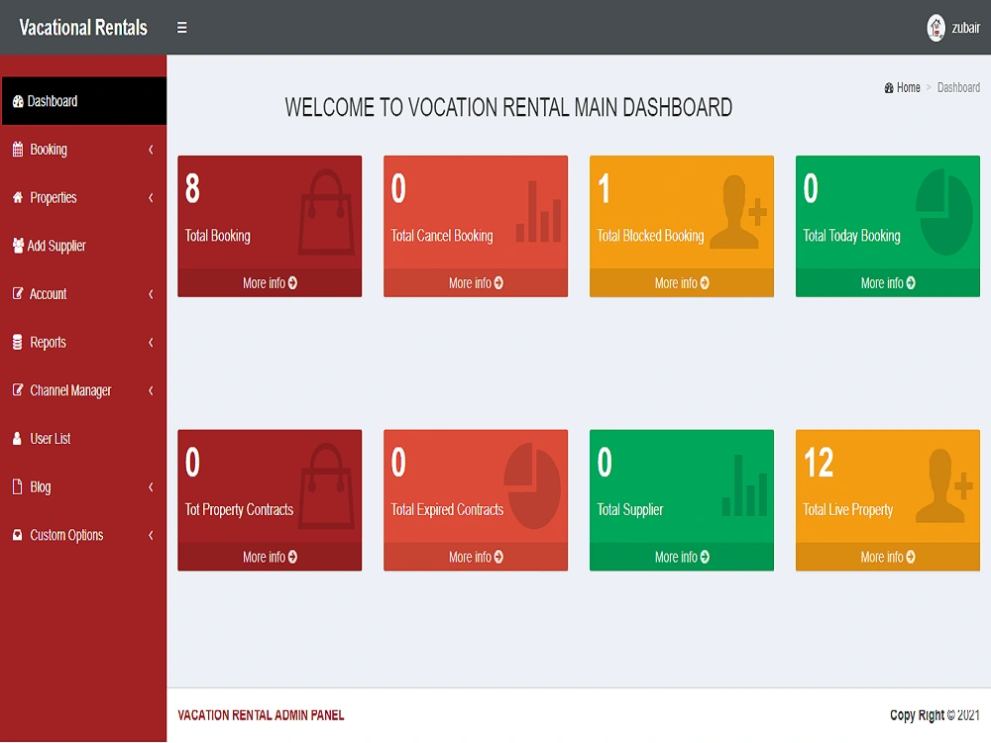Click the Dashboard breadcrumb text
The image size is (991, 743).
coord(958,88)
